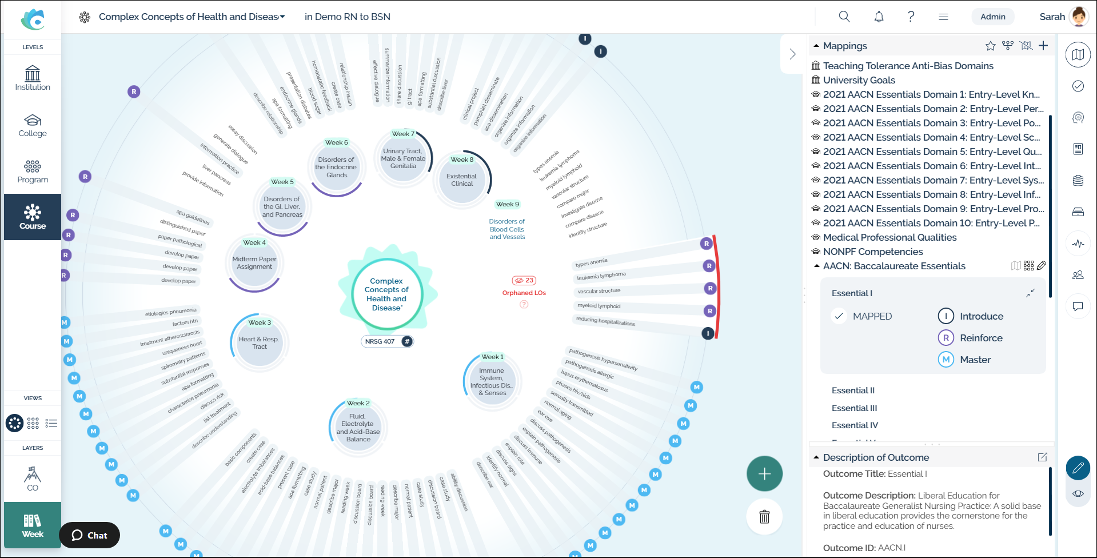The width and height of the screenshot is (1097, 558).
Task: Open the document icon on right rail
Action: (x=1078, y=149)
